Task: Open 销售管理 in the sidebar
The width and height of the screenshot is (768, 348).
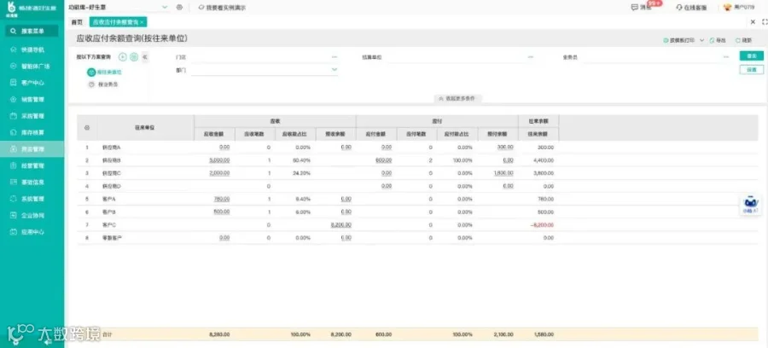Action: (32, 99)
